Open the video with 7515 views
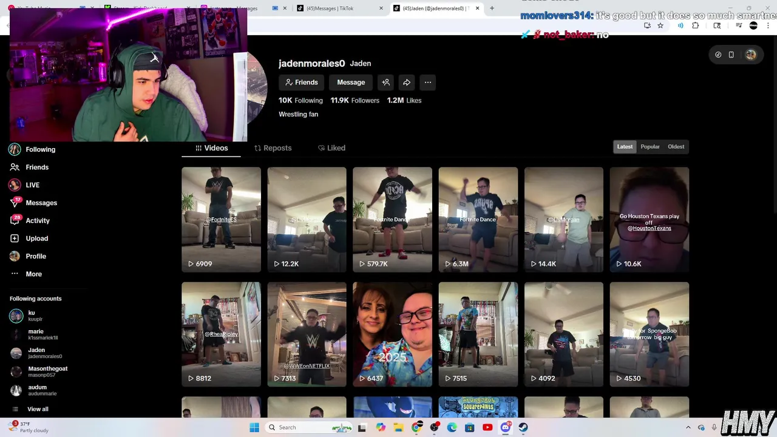This screenshot has height=437, width=777. [478, 334]
